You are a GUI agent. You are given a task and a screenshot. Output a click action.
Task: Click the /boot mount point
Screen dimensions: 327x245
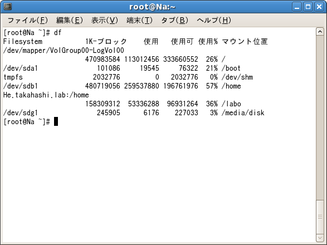pos(231,68)
